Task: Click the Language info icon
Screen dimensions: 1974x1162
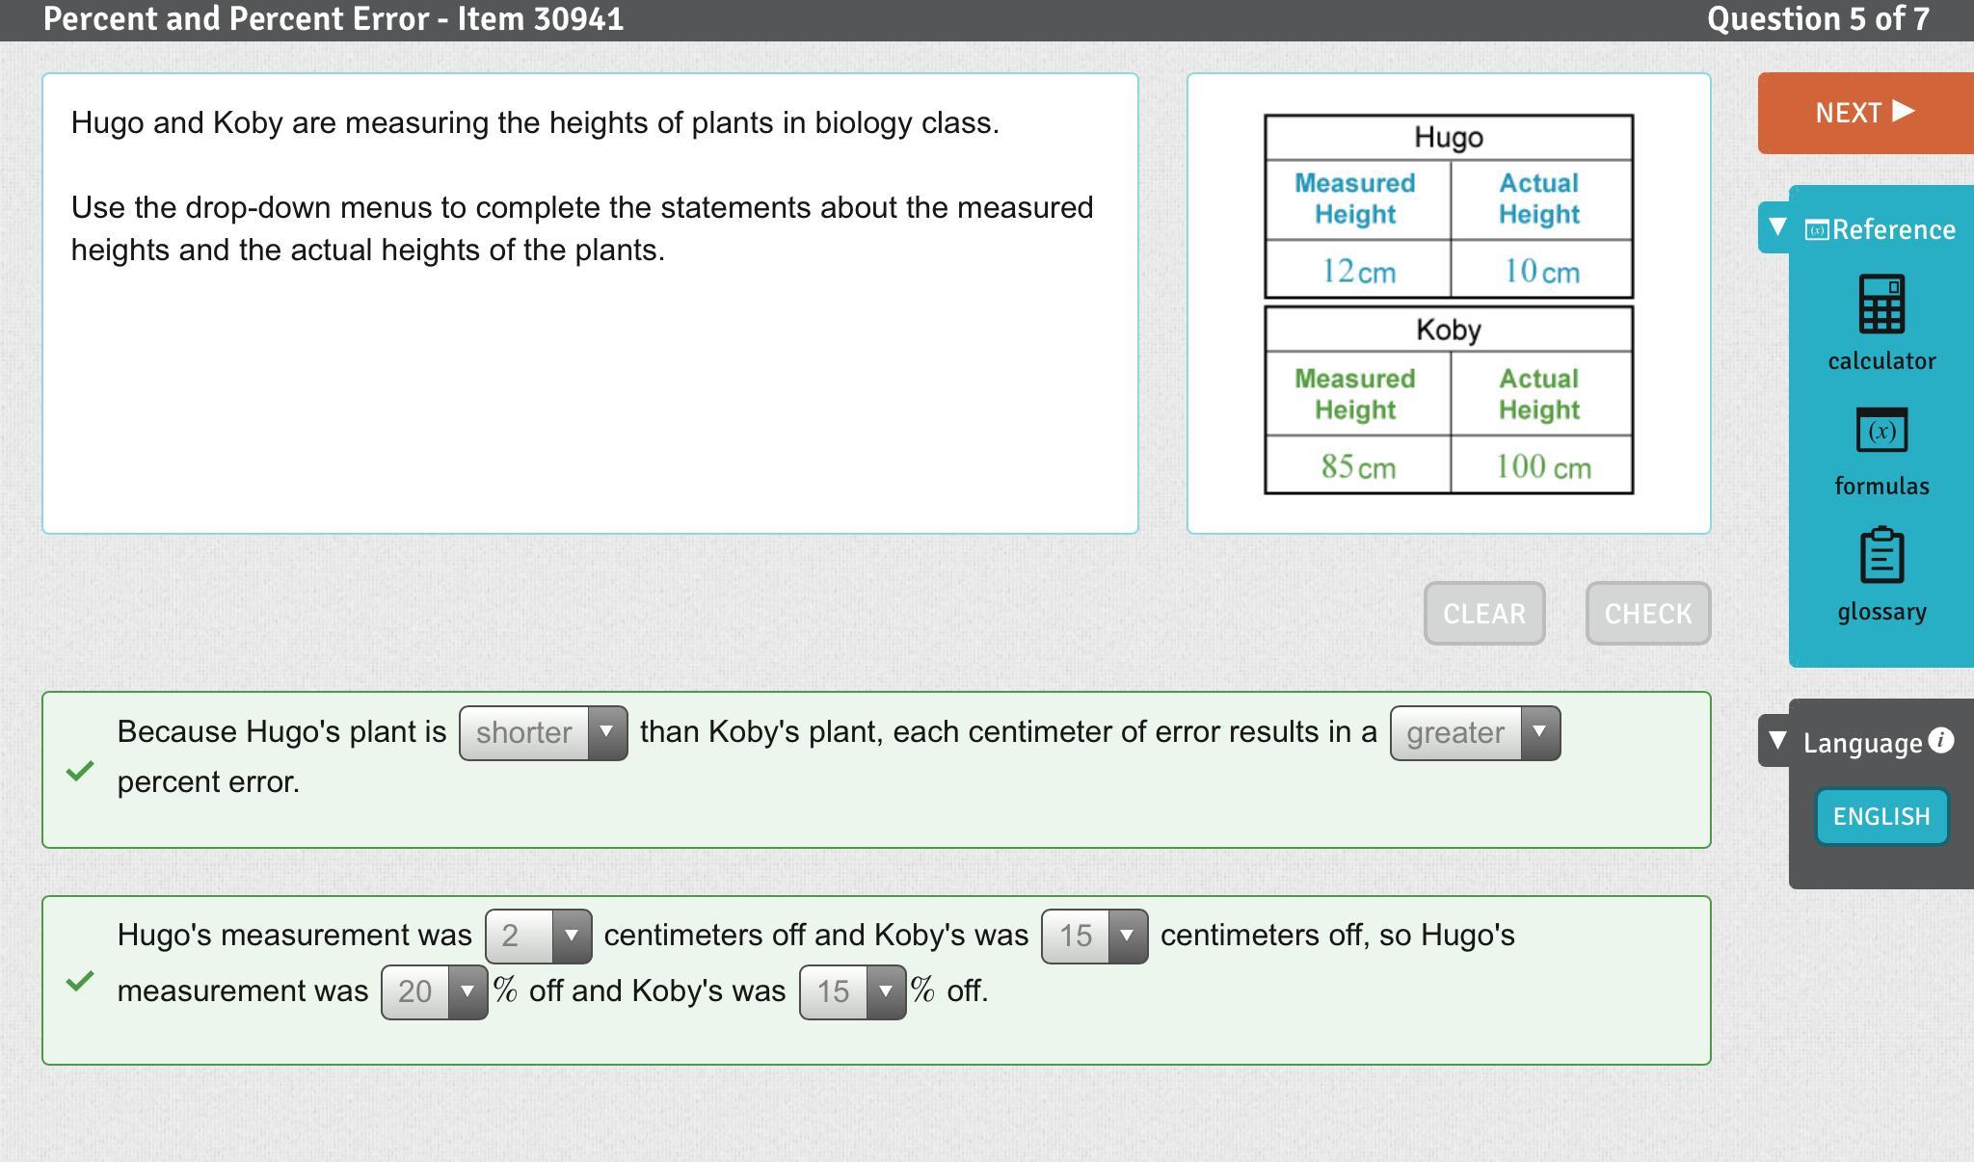Action: click(x=1942, y=740)
